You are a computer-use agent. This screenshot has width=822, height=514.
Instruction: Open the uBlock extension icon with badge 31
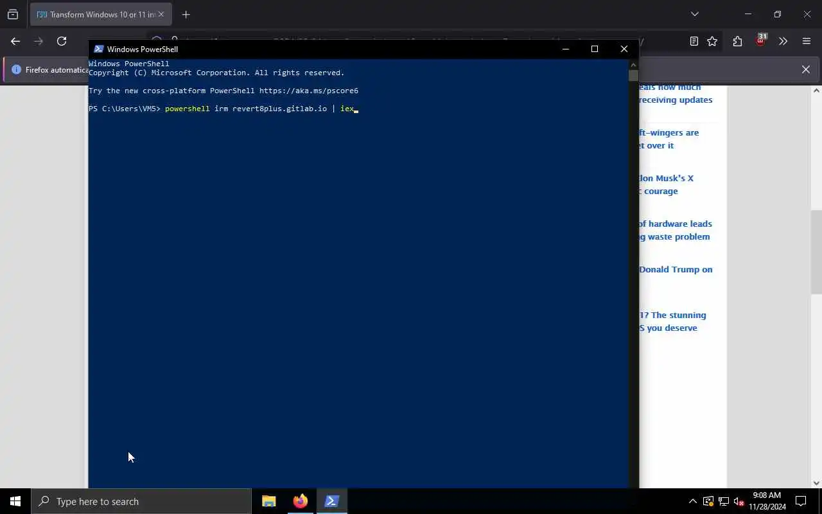point(760,40)
